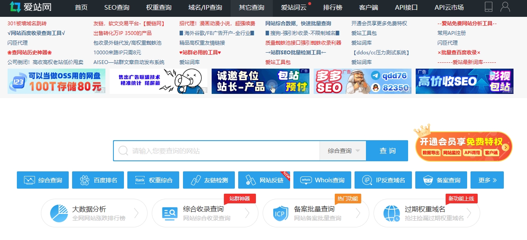Open 【ddos/cc压力测试系统】 link
Viewport: 527px width, 240px height.
[381, 53]
